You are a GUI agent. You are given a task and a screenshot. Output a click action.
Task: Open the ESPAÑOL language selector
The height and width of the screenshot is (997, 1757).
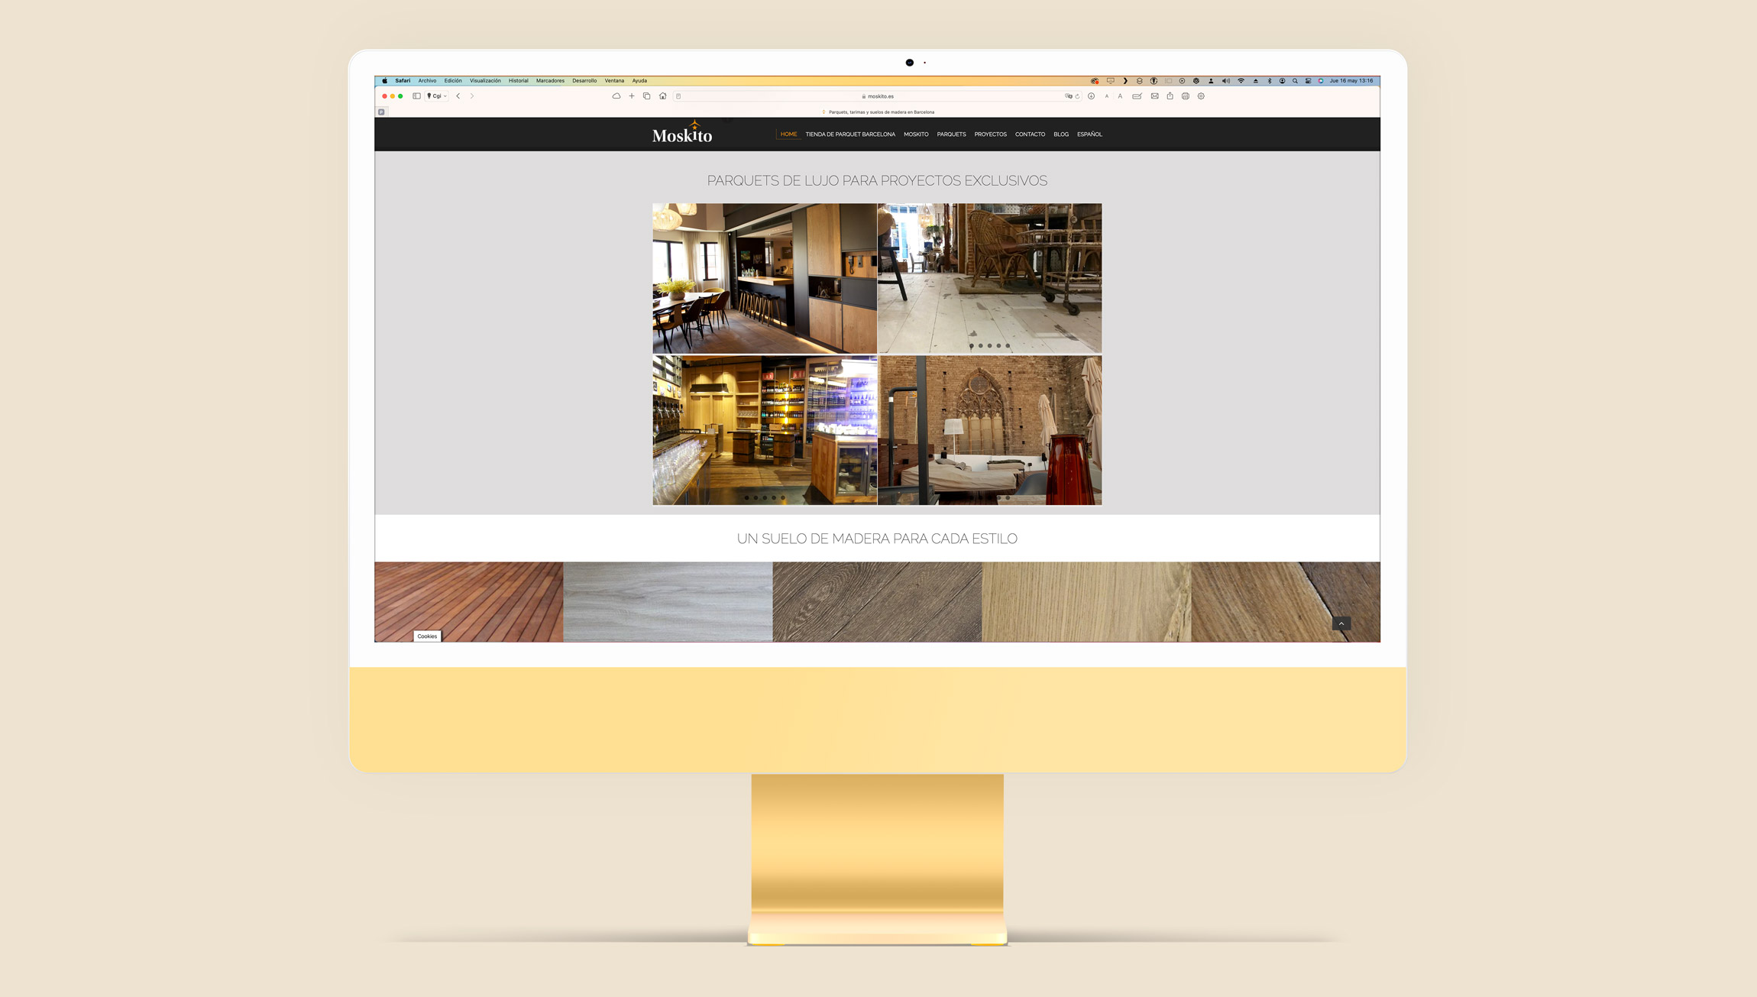pyautogui.click(x=1089, y=134)
